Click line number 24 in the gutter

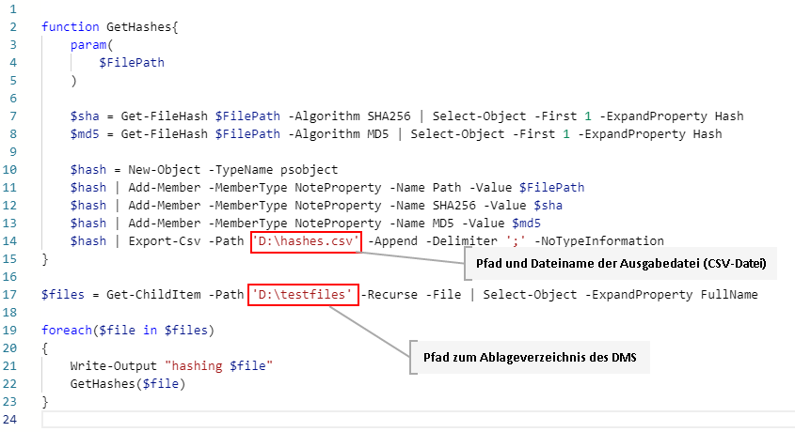click(9, 420)
